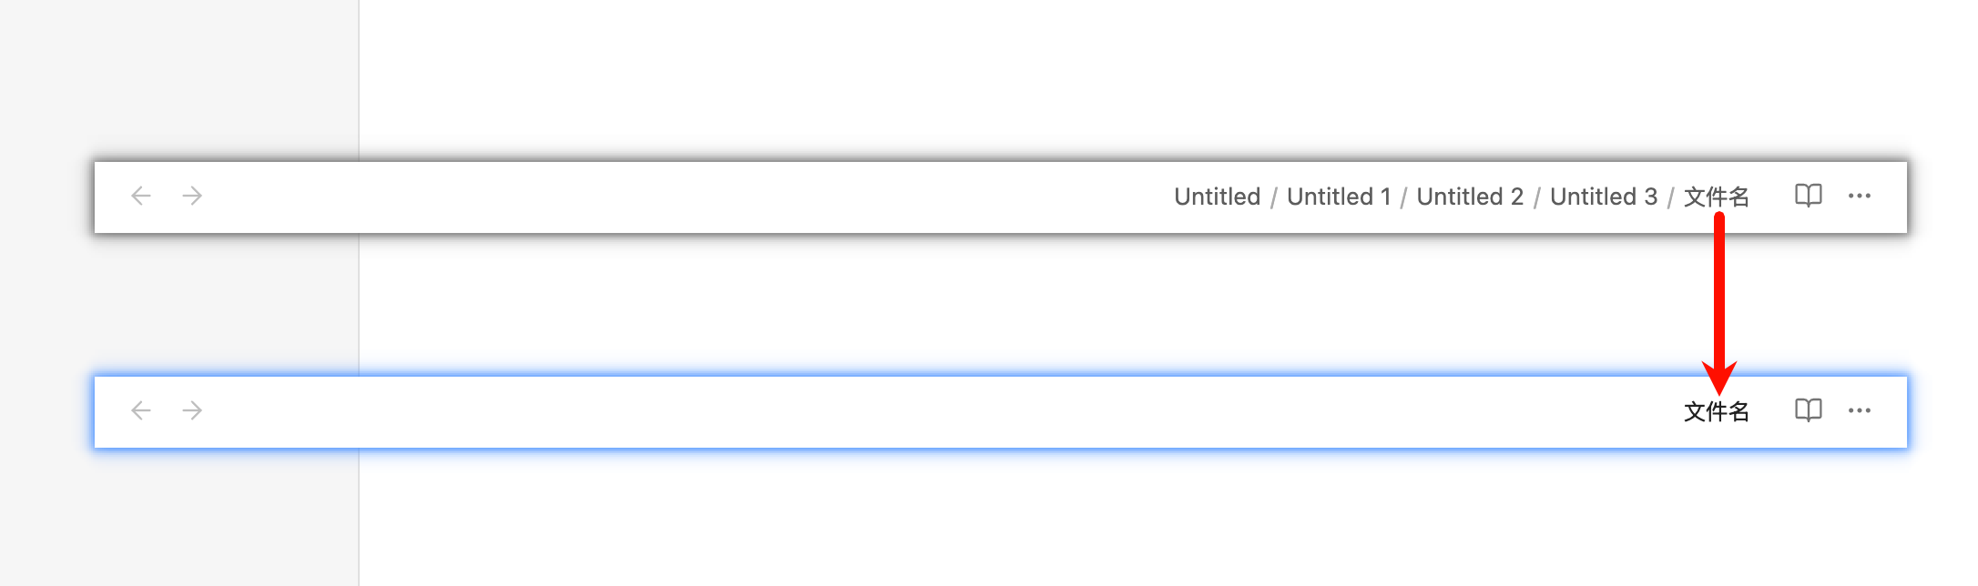
Task: Click 文件名 at the end of the breadcrumb path
Action: (x=1716, y=197)
